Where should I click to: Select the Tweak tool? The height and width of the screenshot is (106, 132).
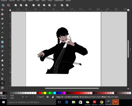click(2, 60)
